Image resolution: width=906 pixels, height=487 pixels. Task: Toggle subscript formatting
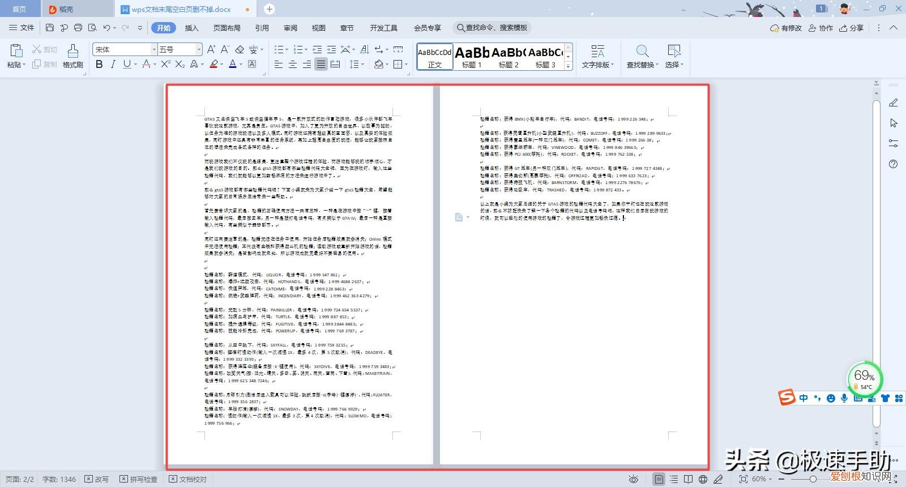coord(180,64)
